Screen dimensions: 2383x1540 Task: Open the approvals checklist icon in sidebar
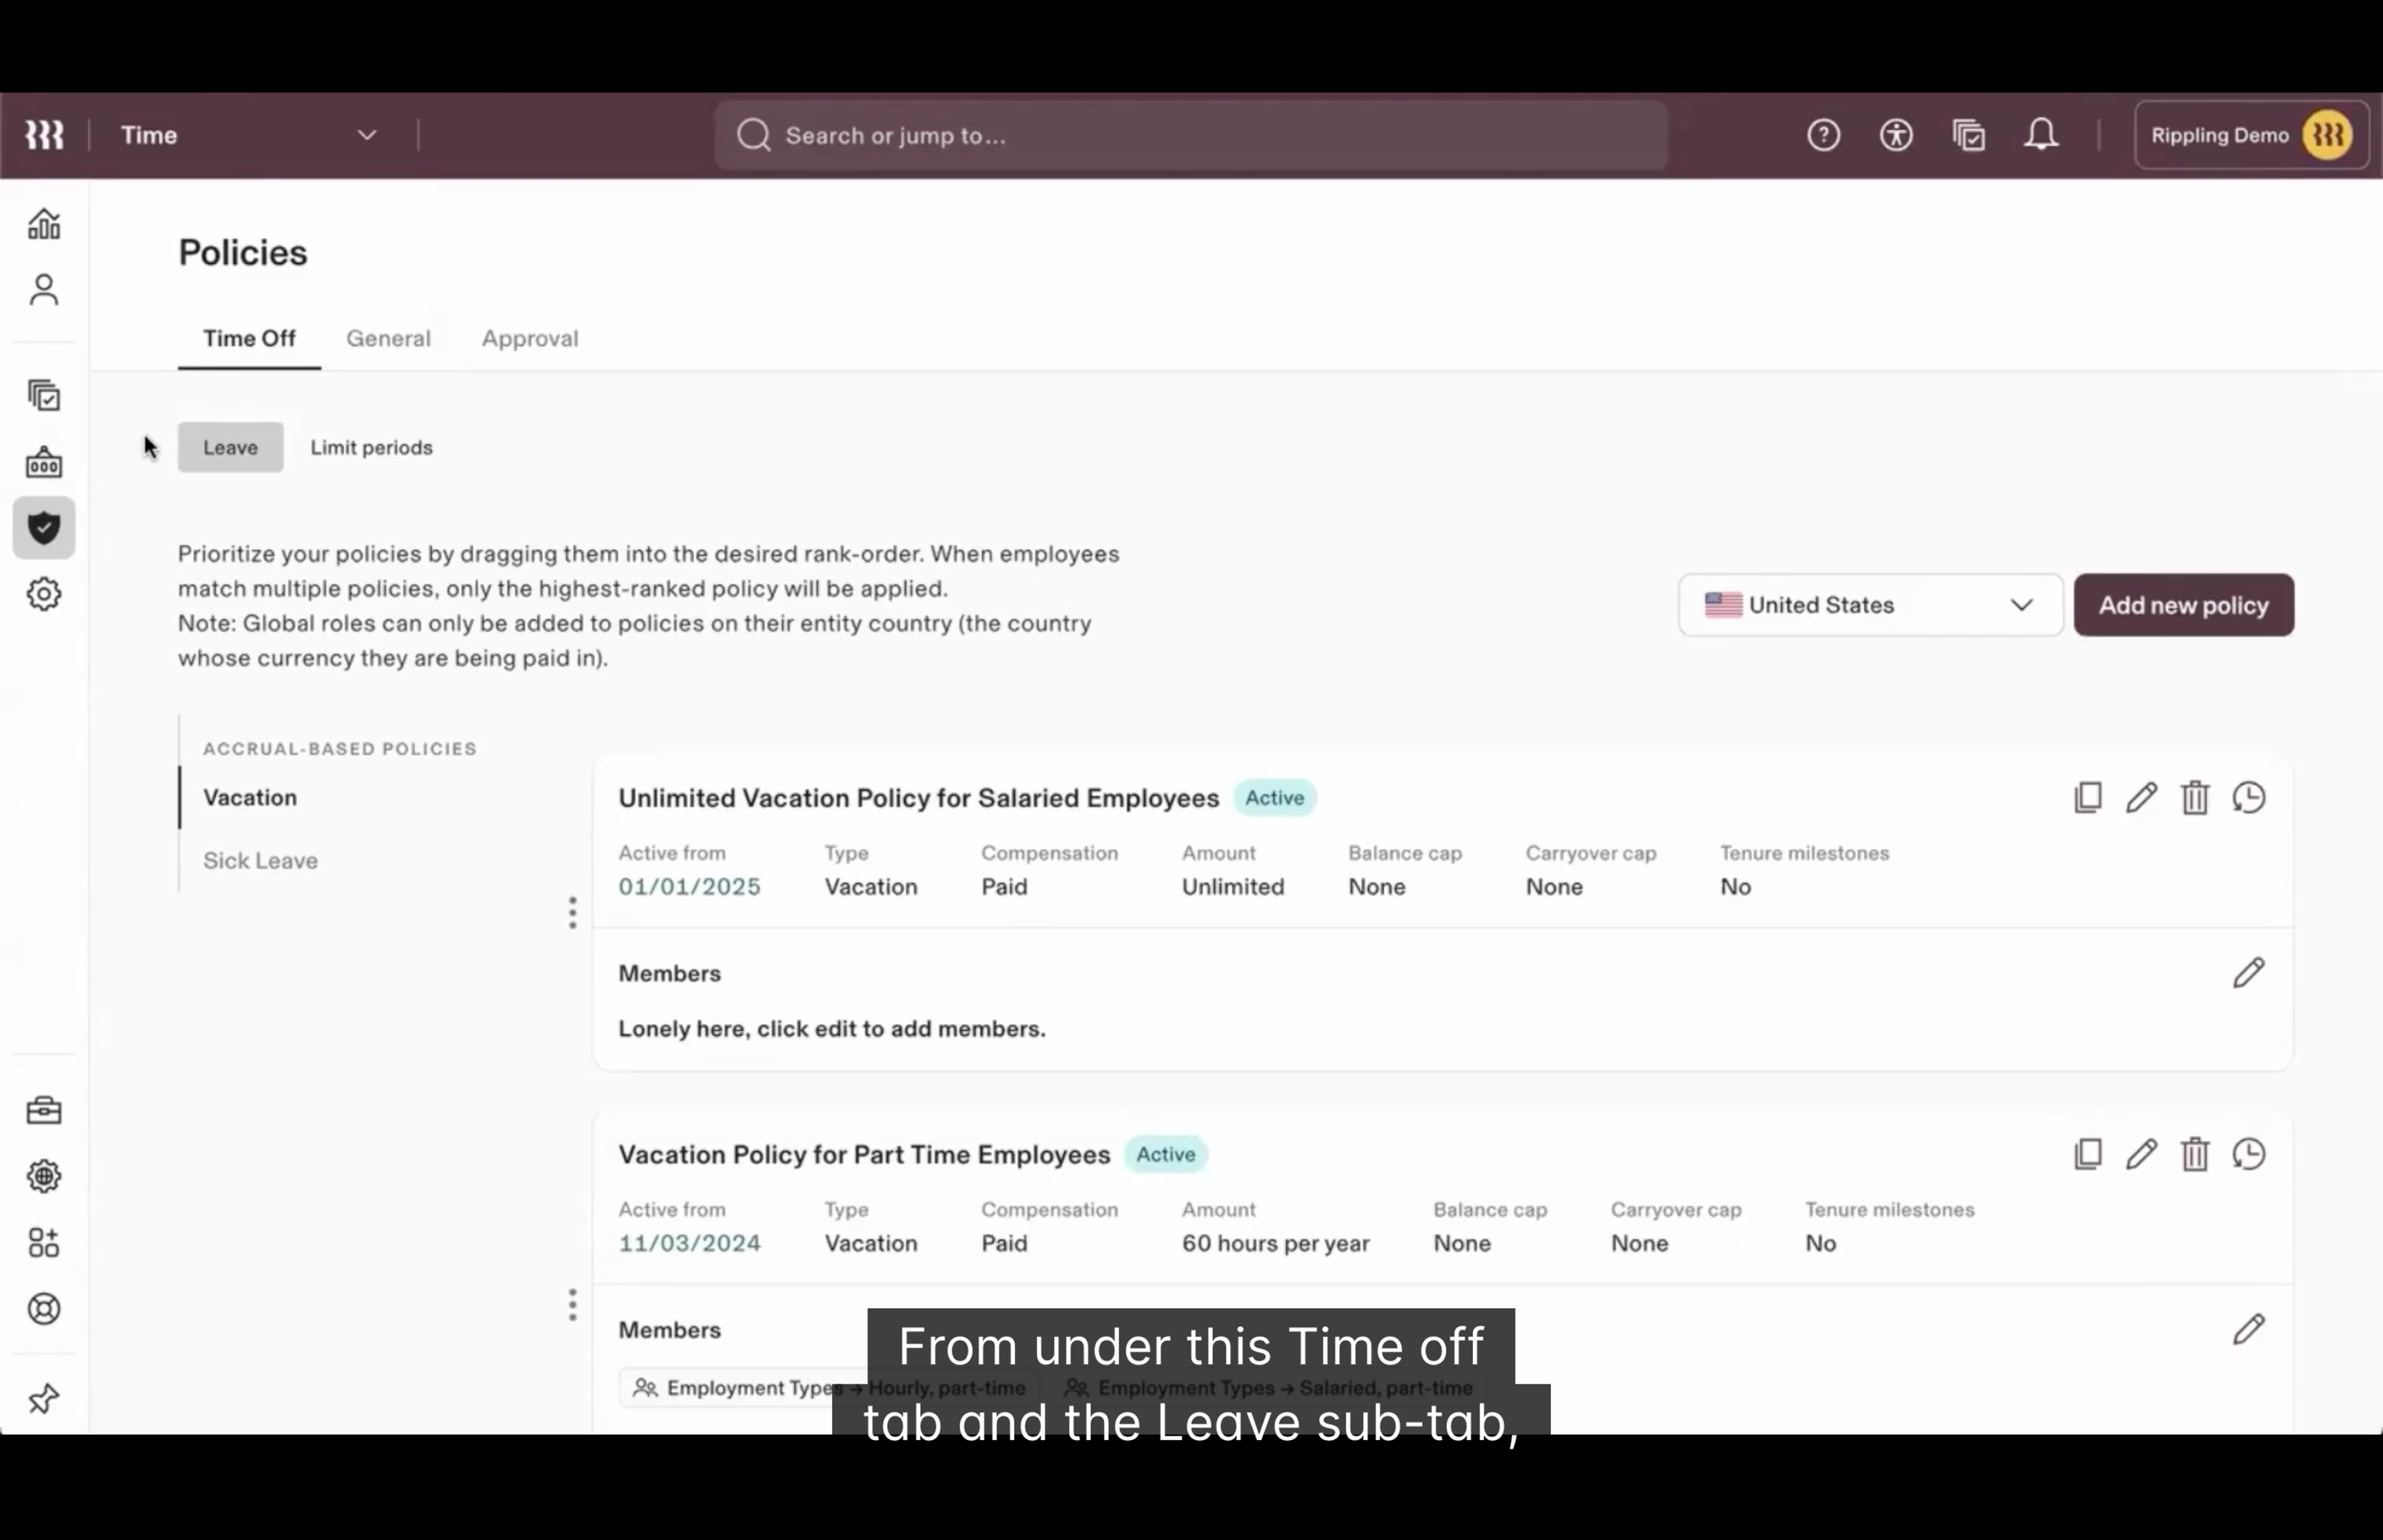tap(44, 396)
